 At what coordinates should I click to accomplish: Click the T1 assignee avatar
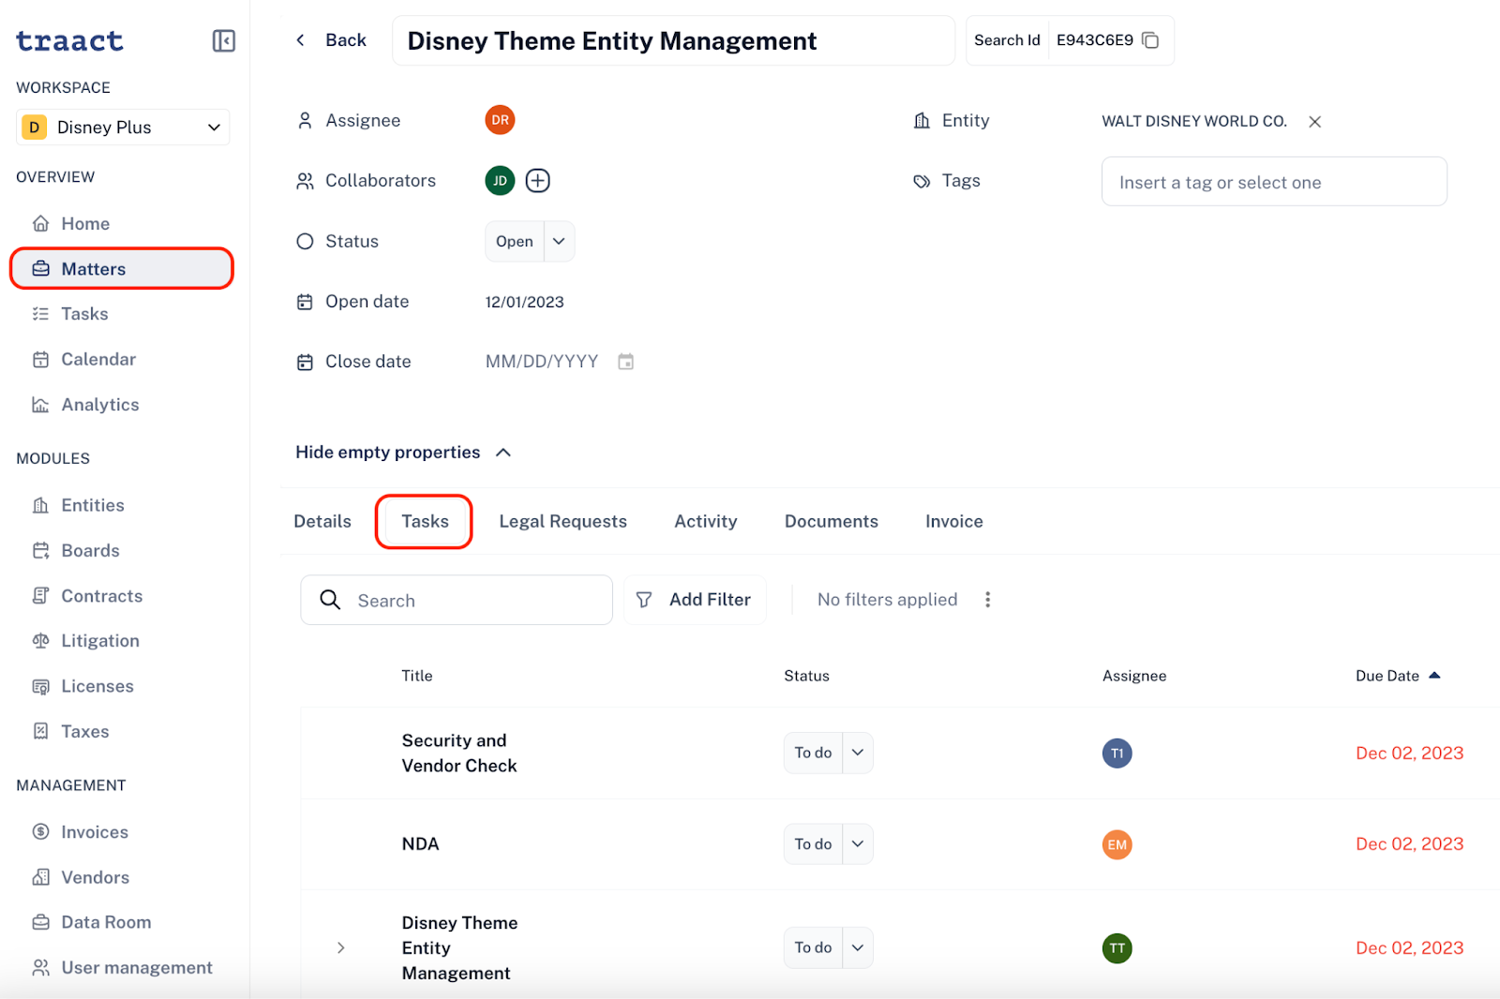1117,753
